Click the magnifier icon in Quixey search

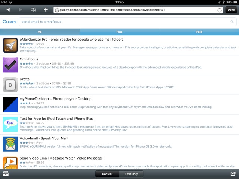pos(232,22)
